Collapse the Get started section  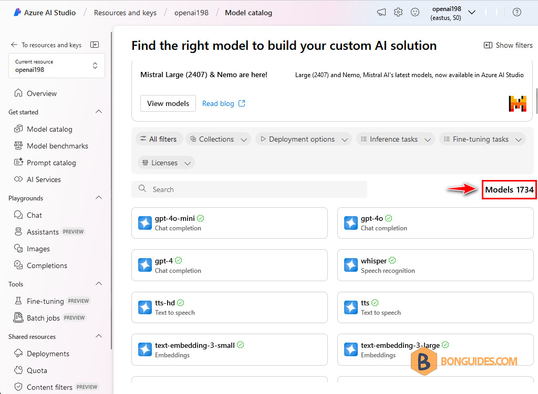click(x=99, y=112)
